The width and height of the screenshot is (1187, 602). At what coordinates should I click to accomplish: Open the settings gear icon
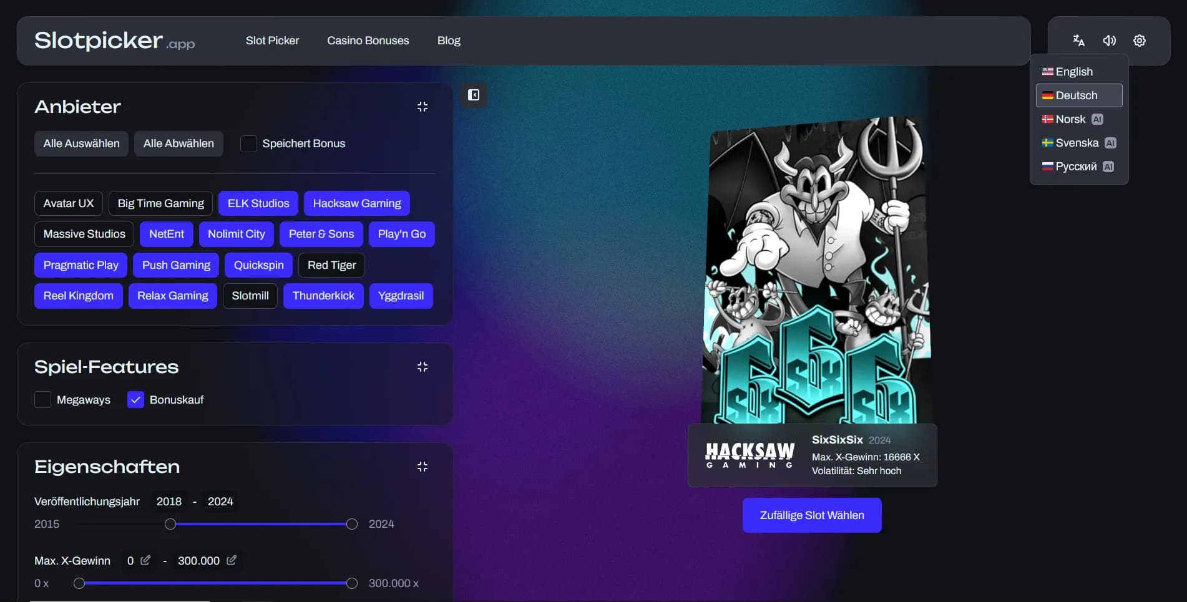1140,40
